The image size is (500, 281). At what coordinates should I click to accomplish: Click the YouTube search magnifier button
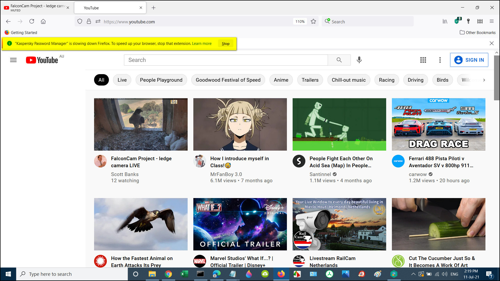[339, 60]
